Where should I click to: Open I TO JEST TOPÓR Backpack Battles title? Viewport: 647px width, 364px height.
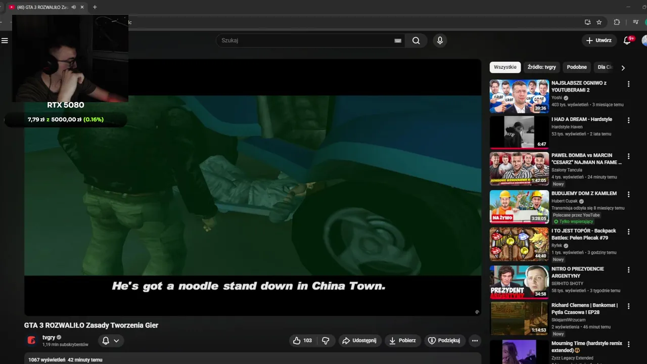[584, 234]
